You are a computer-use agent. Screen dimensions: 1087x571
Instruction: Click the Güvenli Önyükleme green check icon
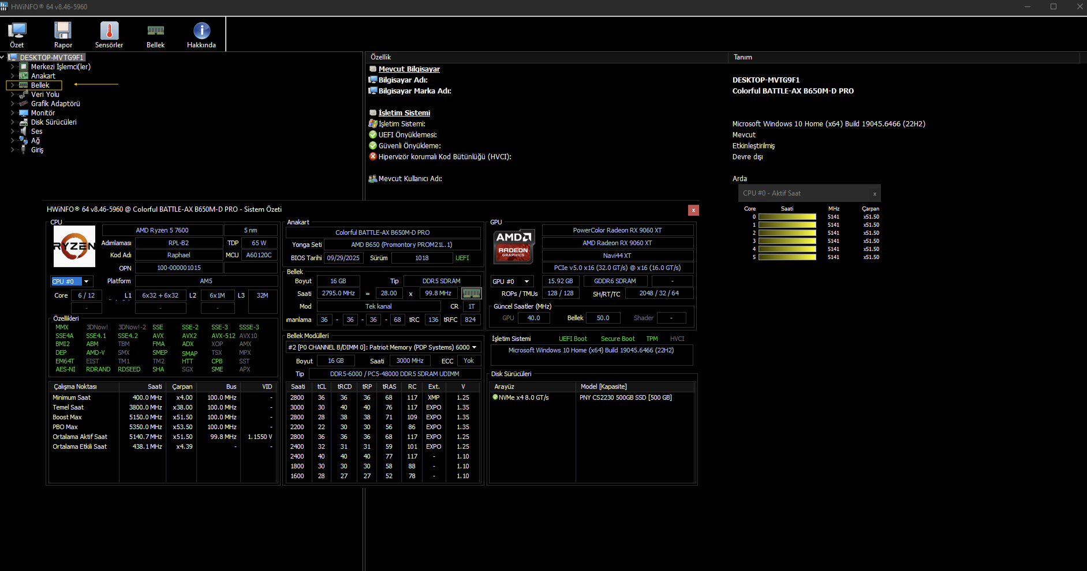[x=373, y=145]
